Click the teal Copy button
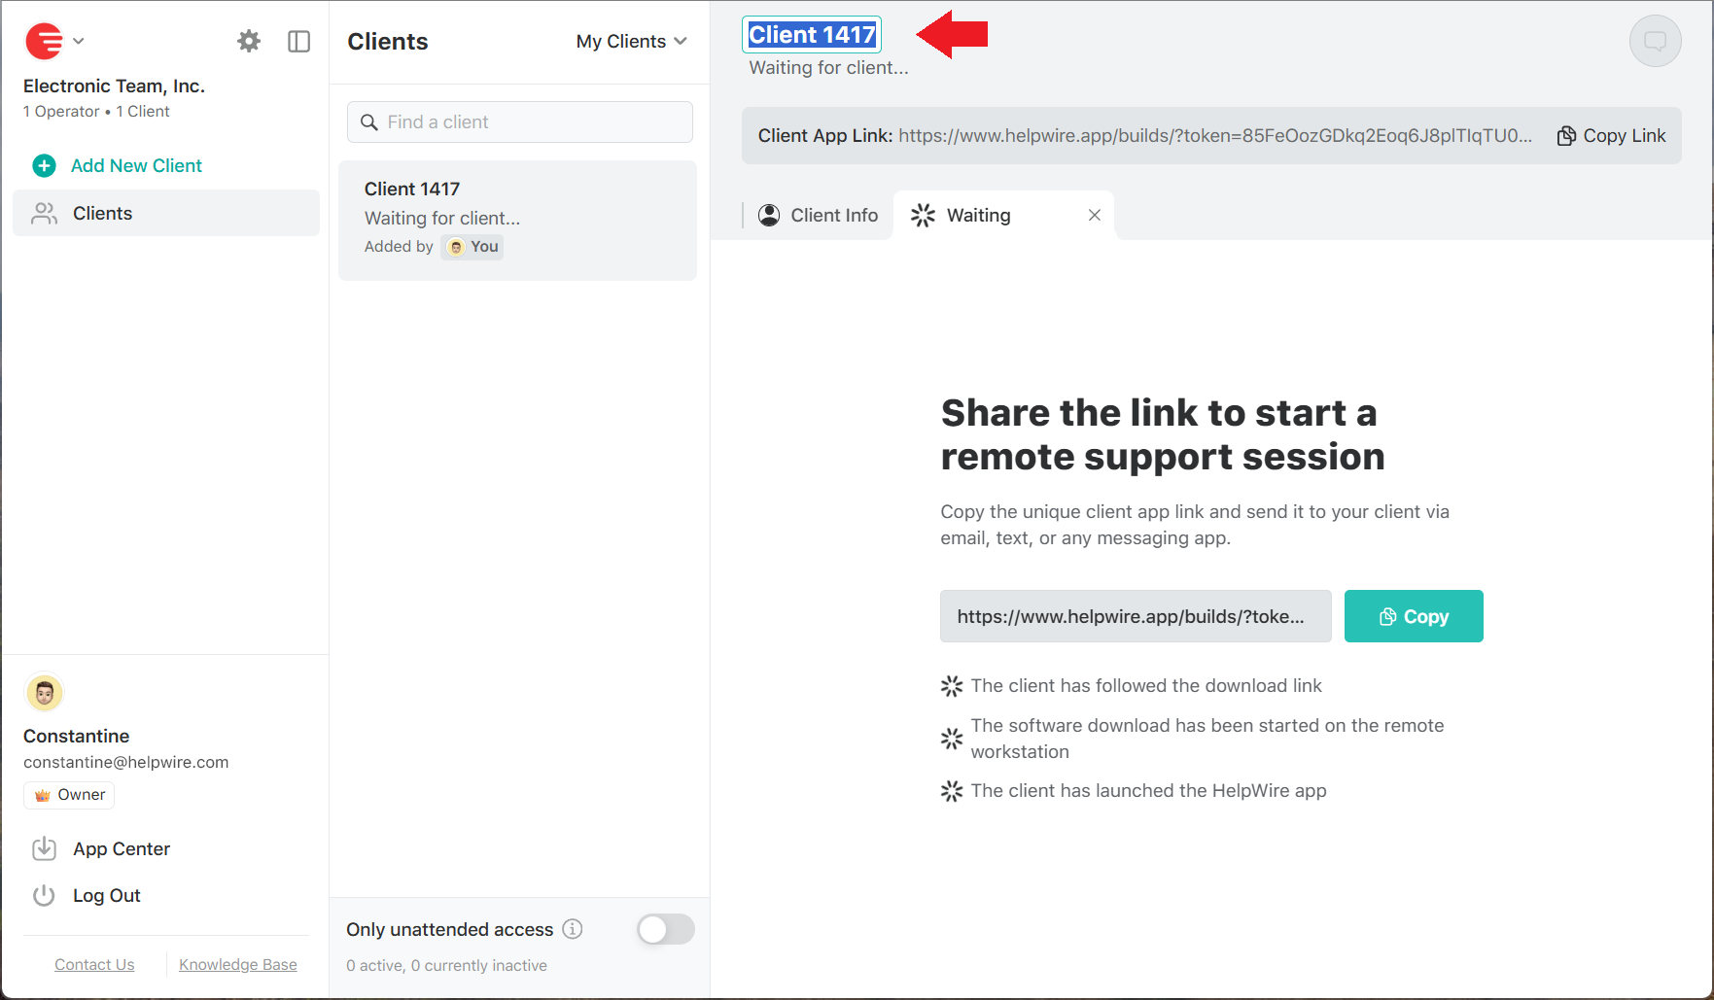 coord(1413,616)
